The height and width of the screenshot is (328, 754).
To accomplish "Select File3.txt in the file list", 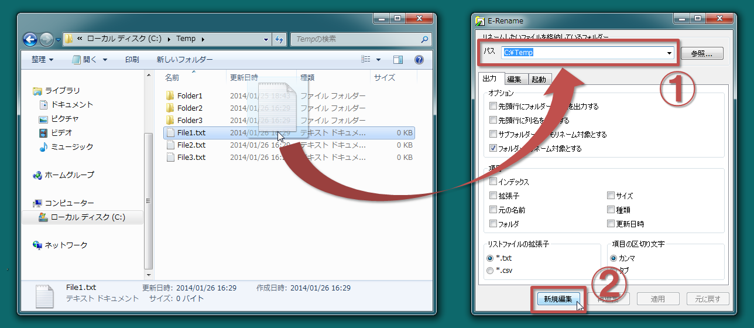I will click(191, 157).
